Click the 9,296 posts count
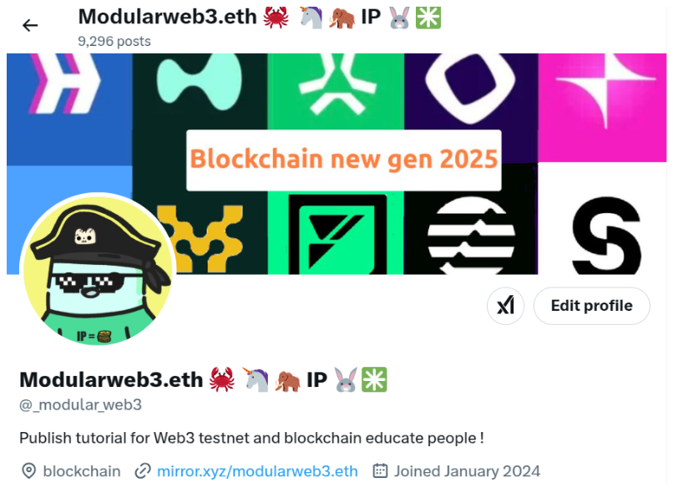The image size is (673, 493). tap(114, 41)
